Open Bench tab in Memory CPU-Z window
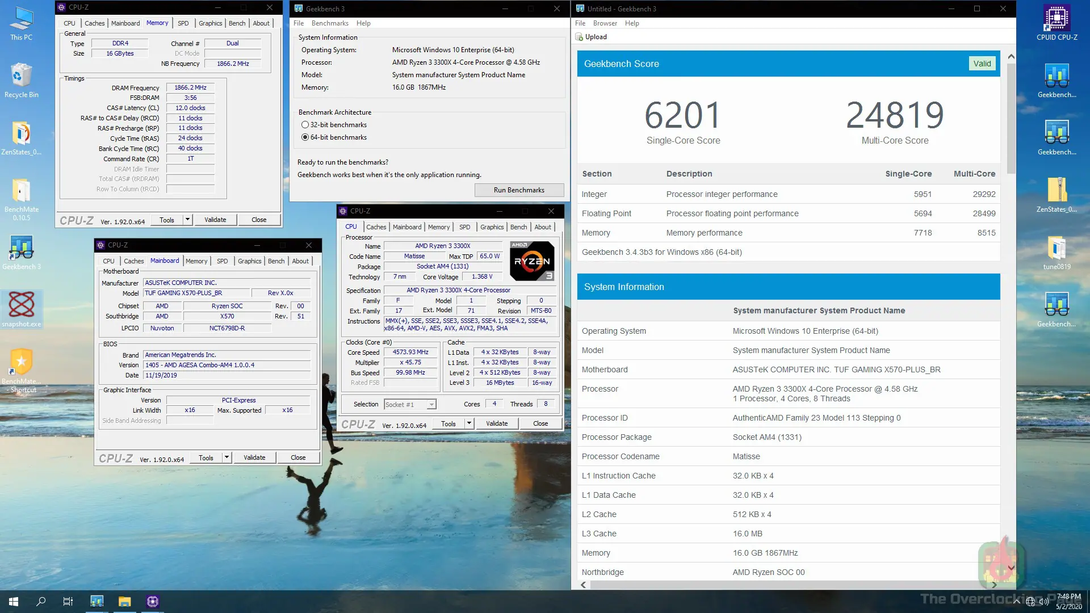This screenshot has width=1090, height=613. pos(237,23)
